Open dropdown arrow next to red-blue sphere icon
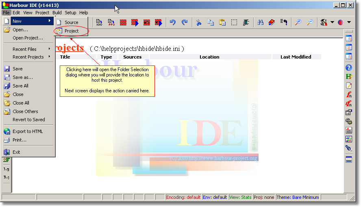Viewport: 361px width, 207px height. [349, 22]
